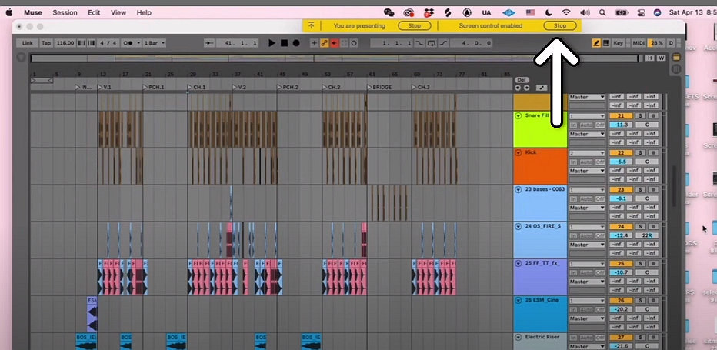Toggle the Automation Arm icon
The height and width of the screenshot is (350, 717).
click(x=324, y=43)
